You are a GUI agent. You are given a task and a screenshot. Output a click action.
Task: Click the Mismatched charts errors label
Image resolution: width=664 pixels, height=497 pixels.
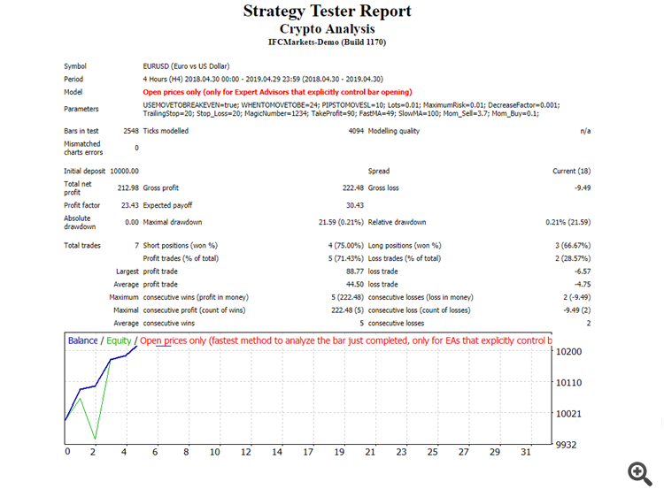click(x=83, y=148)
